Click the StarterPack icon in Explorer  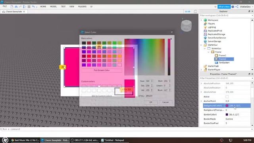click(205, 66)
